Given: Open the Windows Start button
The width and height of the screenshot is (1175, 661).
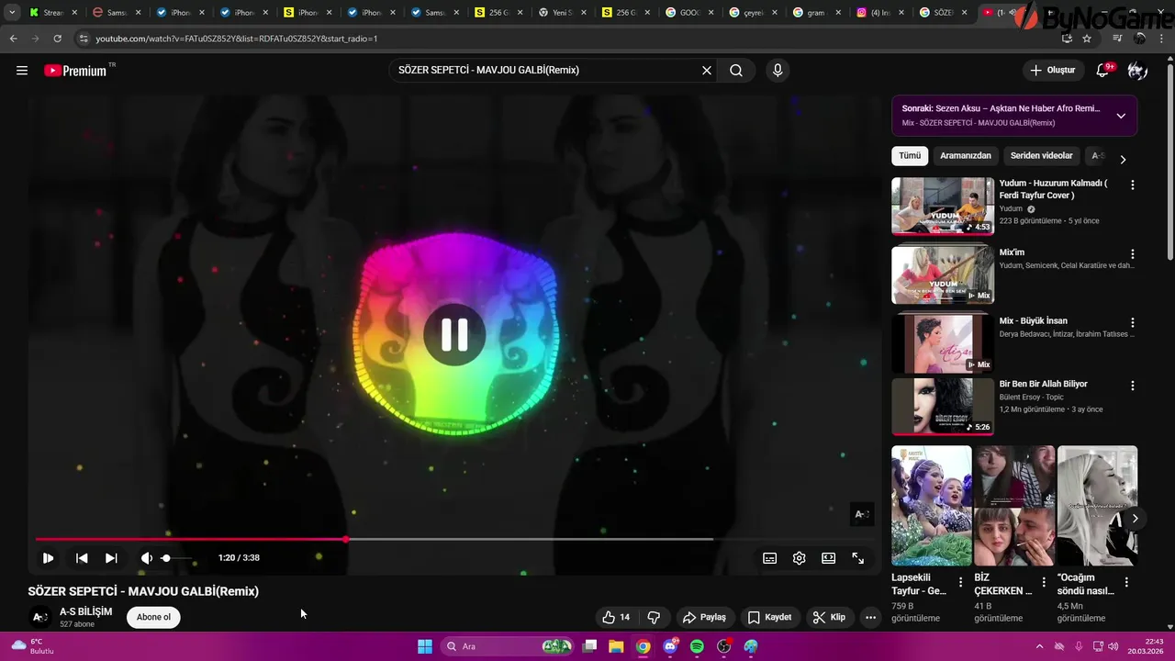Looking at the screenshot, I should [x=425, y=646].
